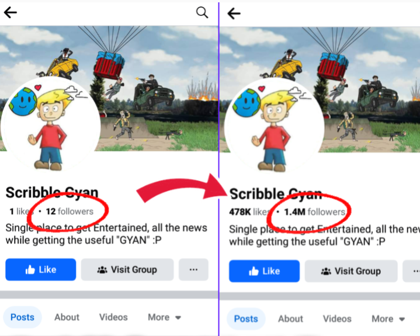Click Visit Group in left panel
The height and width of the screenshot is (336, 420).
pos(127,269)
